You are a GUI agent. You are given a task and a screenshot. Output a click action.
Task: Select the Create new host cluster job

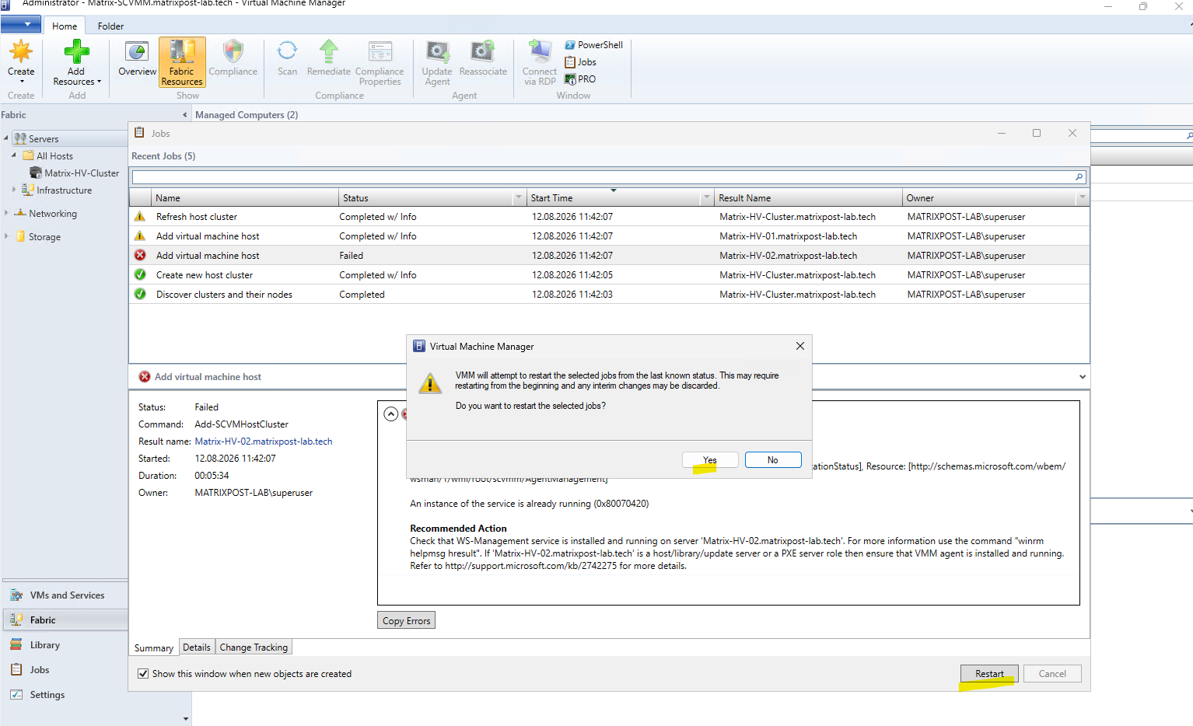(609, 275)
